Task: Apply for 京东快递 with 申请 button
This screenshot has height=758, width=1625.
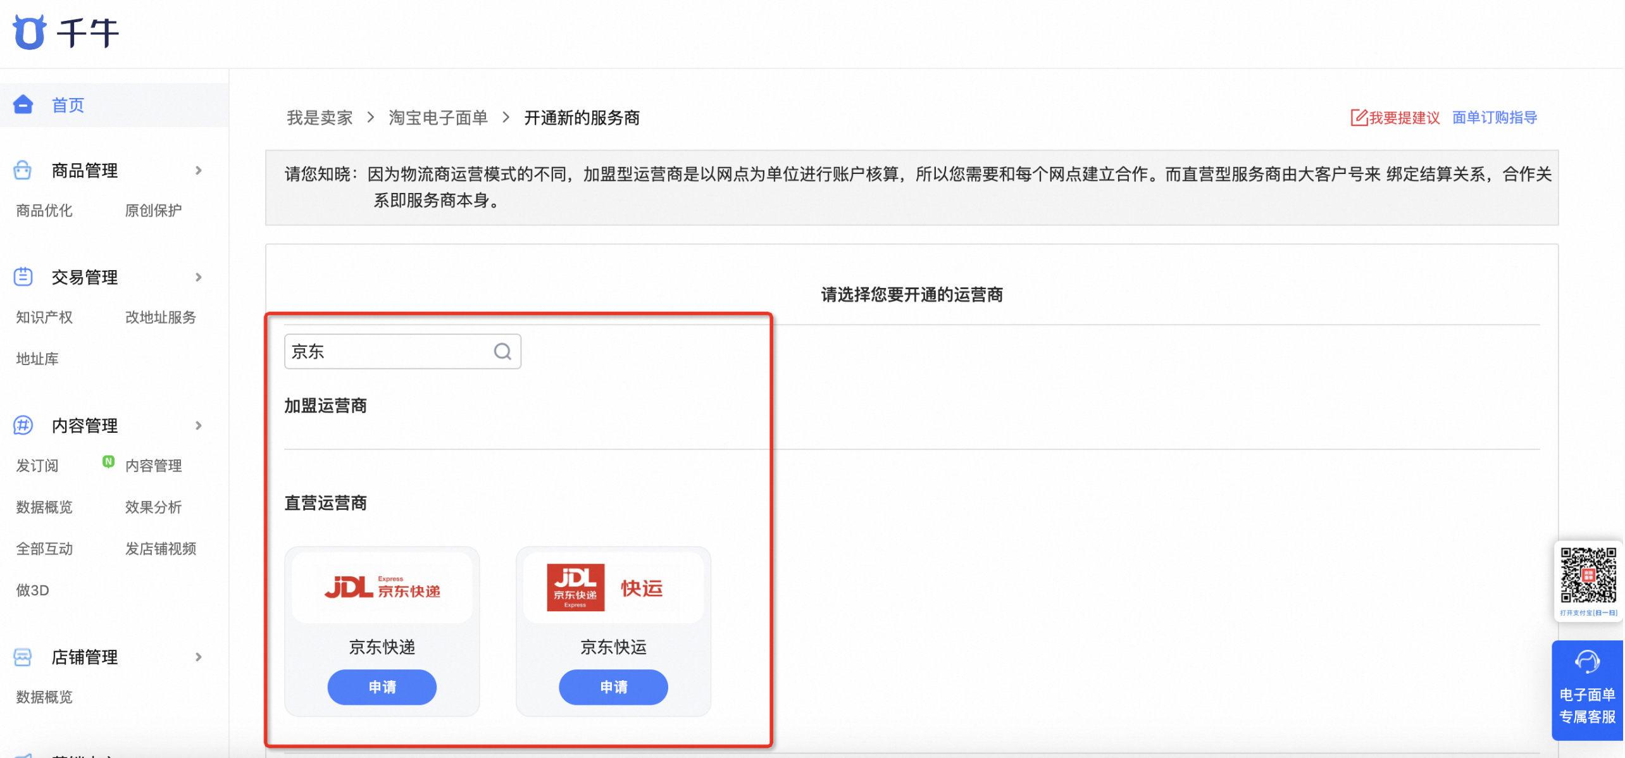Action: click(x=382, y=688)
